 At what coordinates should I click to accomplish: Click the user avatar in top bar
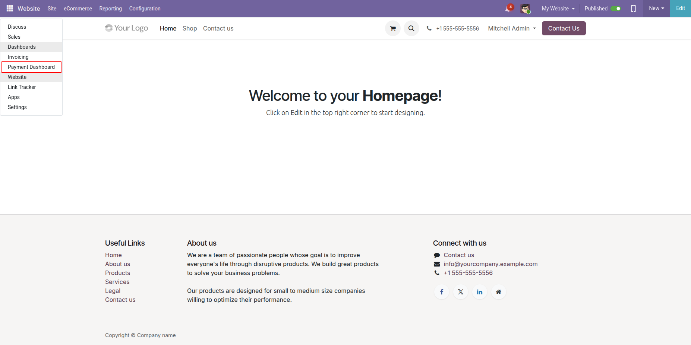(x=525, y=8)
